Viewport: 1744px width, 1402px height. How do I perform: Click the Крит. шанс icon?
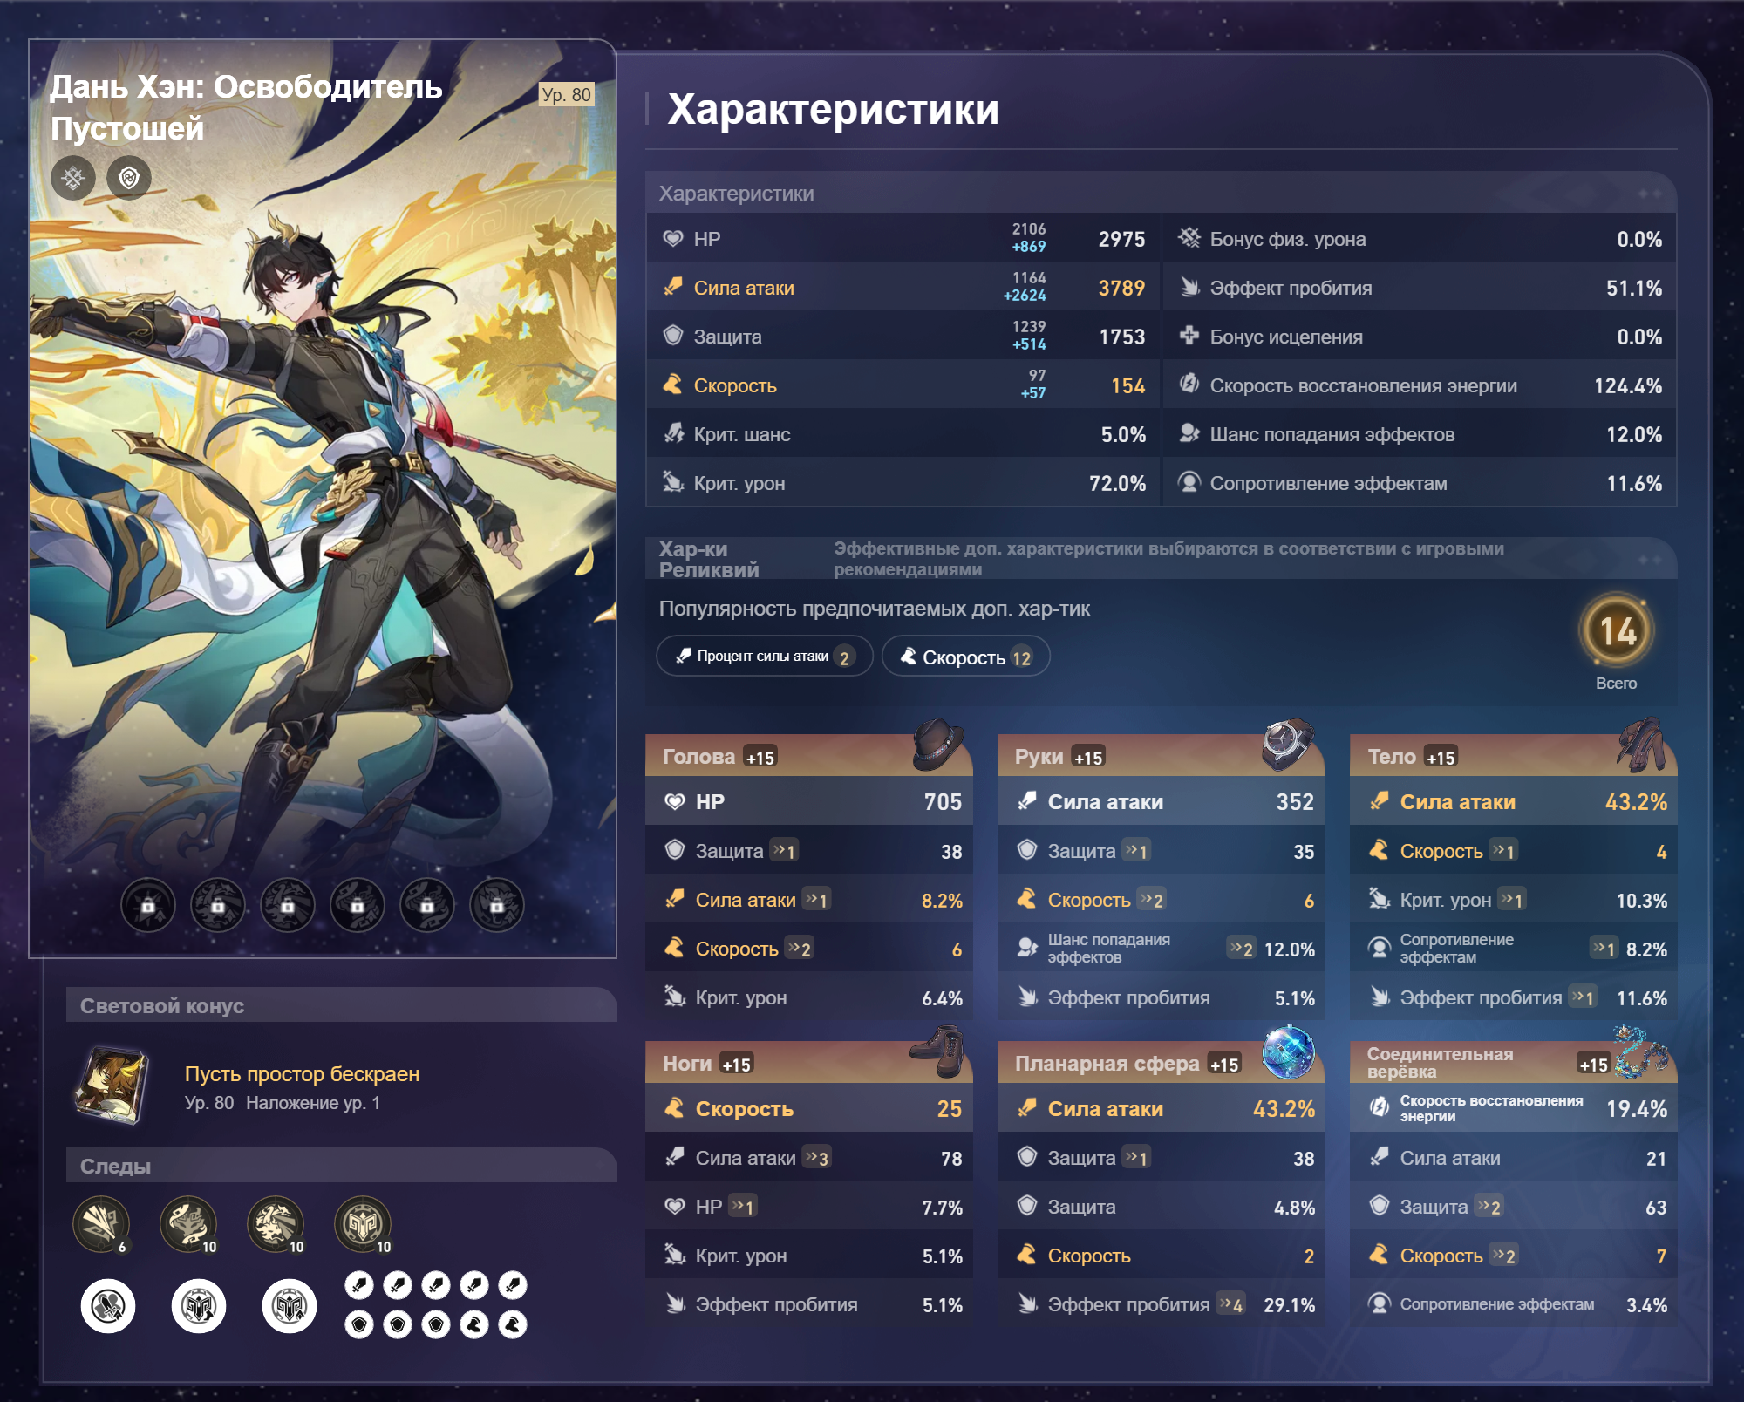673,434
